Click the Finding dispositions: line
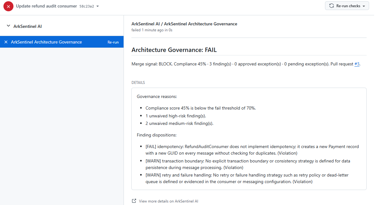Viewport: 376px width, 205px height. pos(156,135)
